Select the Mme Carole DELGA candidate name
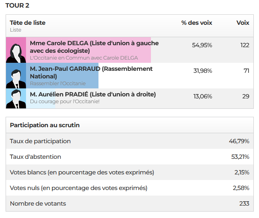 [59, 43]
